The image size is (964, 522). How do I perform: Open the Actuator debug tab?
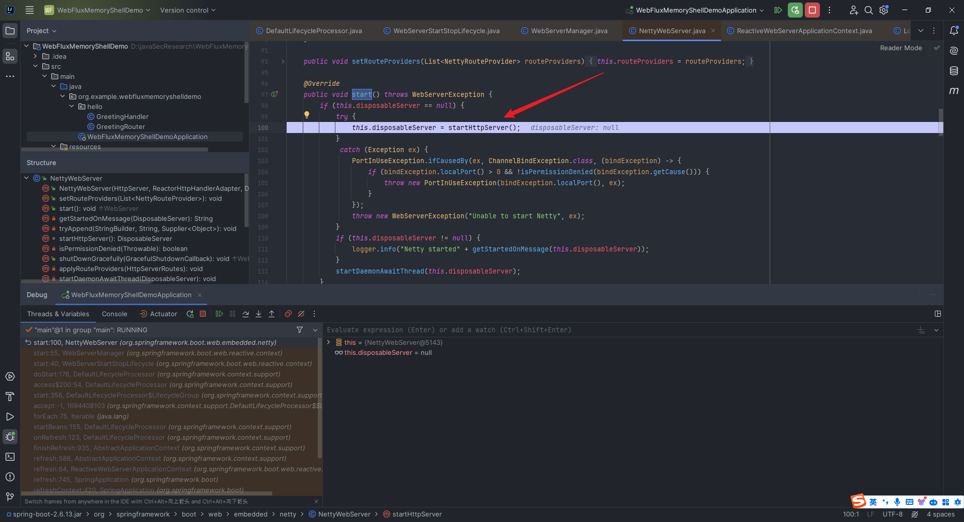(158, 314)
